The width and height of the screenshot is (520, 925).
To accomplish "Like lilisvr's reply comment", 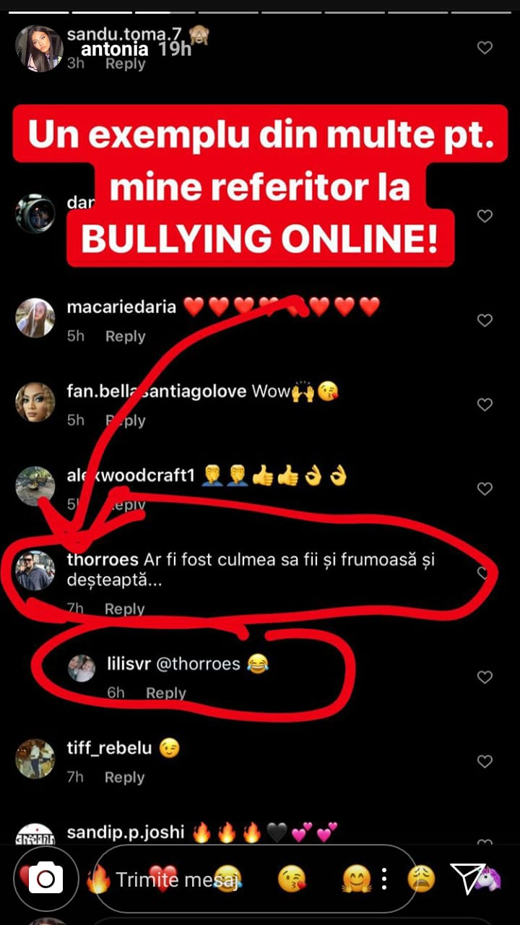I will (x=485, y=677).
